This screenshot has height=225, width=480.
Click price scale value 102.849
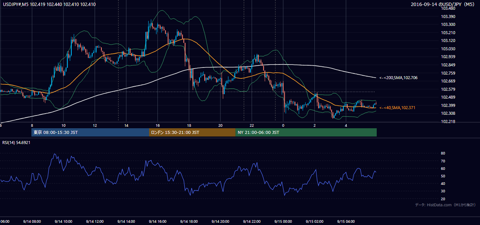pos(448,65)
